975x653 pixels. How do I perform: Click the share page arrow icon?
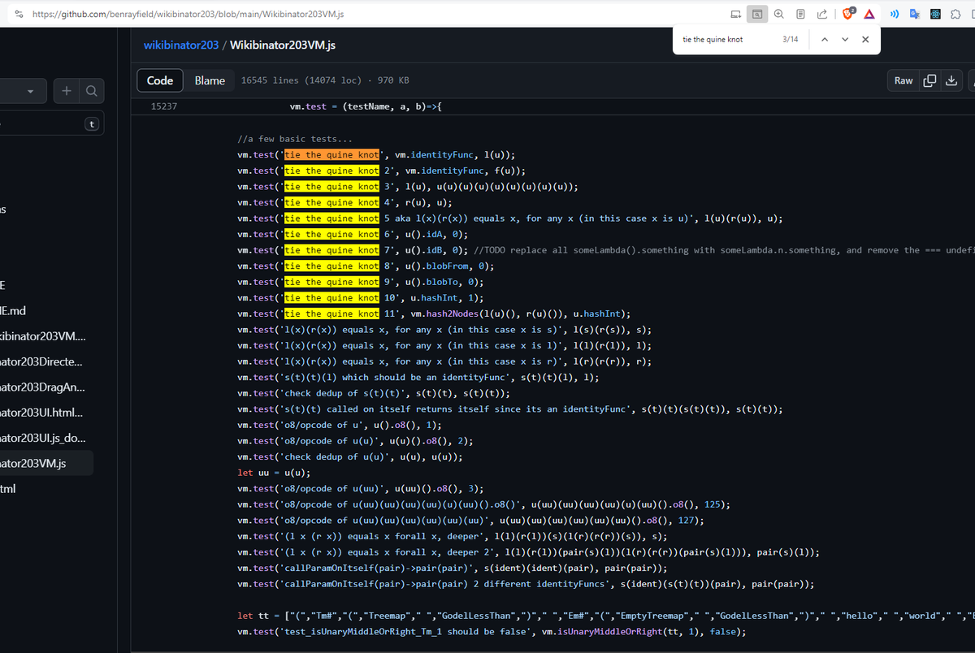click(x=821, y=15)
